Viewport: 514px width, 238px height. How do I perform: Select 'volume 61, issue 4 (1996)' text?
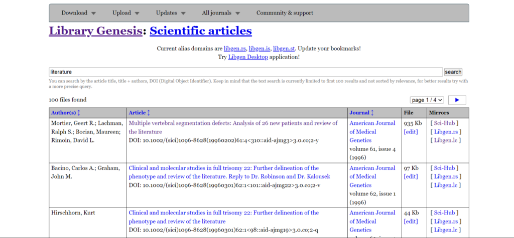click(372, 153)
